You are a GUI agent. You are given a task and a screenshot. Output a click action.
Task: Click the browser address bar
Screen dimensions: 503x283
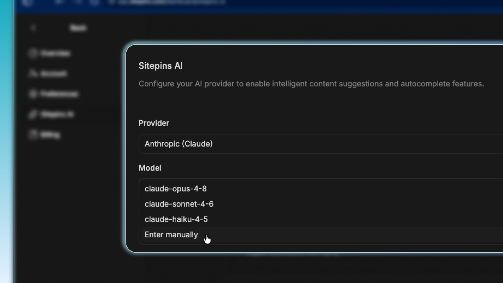tap(168, 2)
